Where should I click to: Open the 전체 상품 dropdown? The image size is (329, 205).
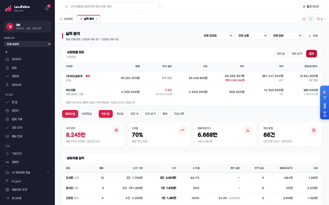point(251,36)
